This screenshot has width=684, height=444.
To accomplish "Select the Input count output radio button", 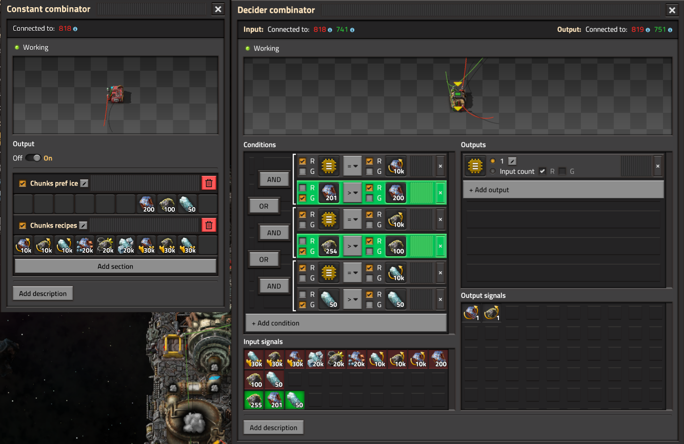I will (x=493, y=171).
